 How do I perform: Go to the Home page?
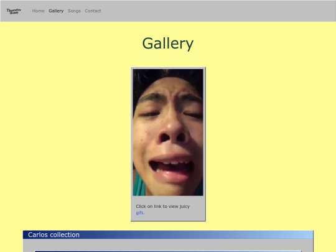tap(38, 11)
